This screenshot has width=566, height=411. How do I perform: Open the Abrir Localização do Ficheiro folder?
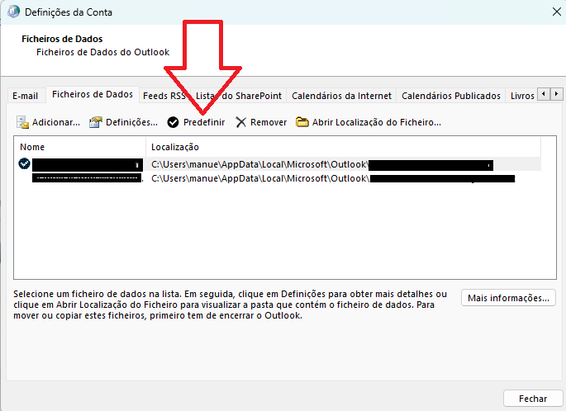(302, 122)
